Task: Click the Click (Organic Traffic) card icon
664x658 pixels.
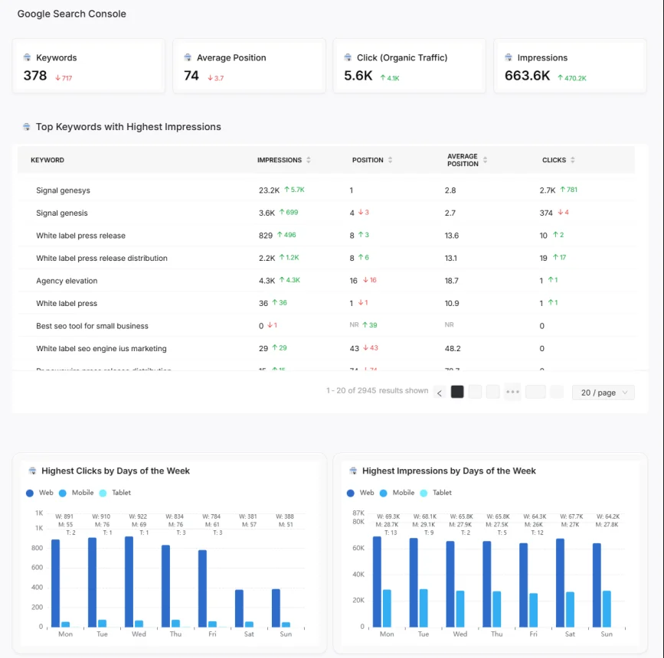Action: (x=348, y=57)
